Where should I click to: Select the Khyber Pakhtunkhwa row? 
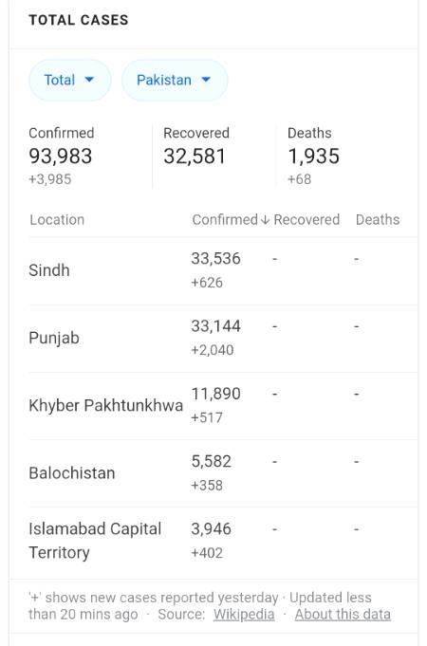point(223,406)
